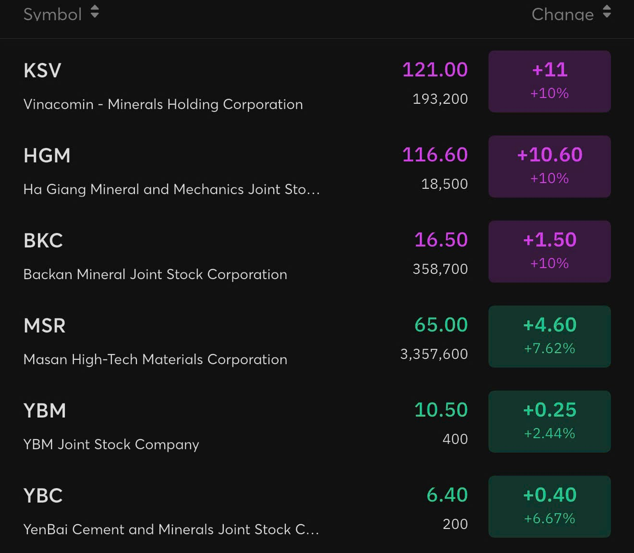This screenshot has width=634, height=553.
Task: Click the YBM price 10.50
Action: point(441,410)
